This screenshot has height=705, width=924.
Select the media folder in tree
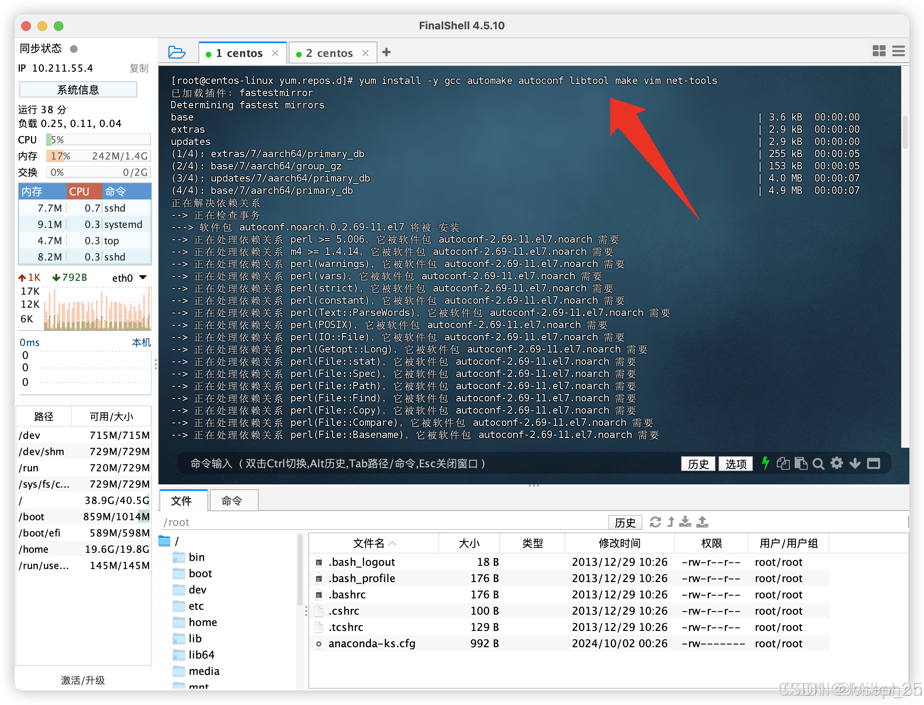coord(196,671)
